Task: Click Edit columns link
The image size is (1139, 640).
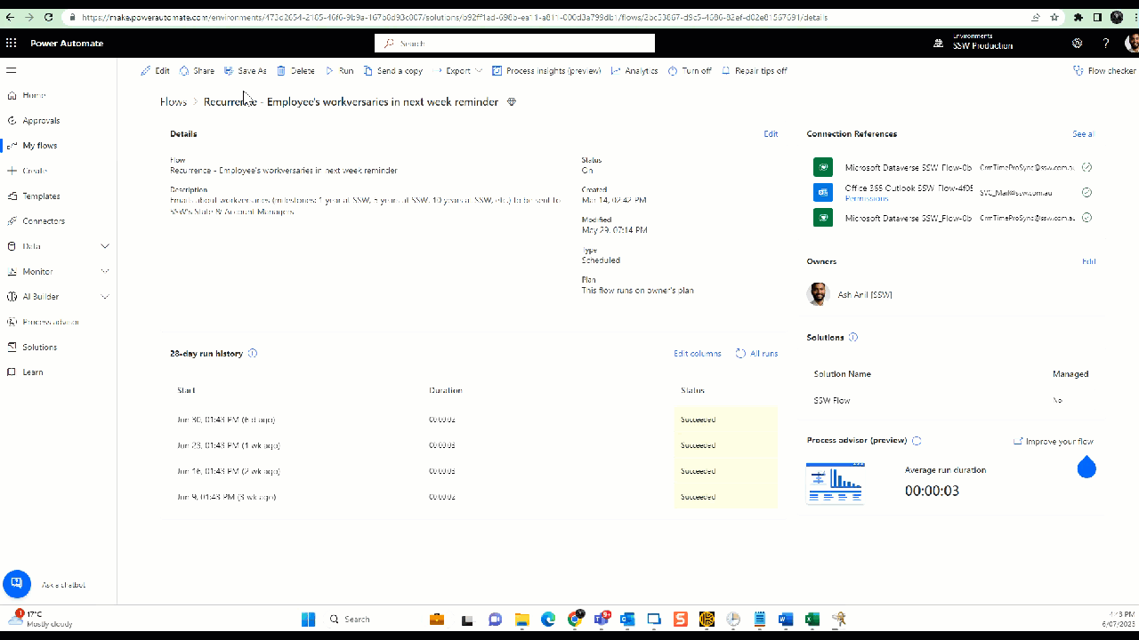Action: tap(697, 354)
